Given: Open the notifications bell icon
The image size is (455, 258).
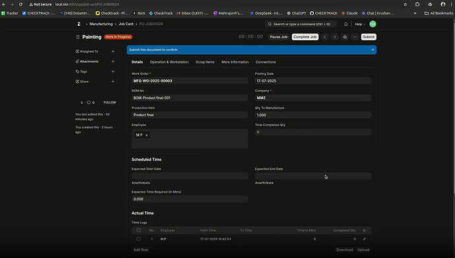Looking at the screenshot, I should (x=346, y=24).
